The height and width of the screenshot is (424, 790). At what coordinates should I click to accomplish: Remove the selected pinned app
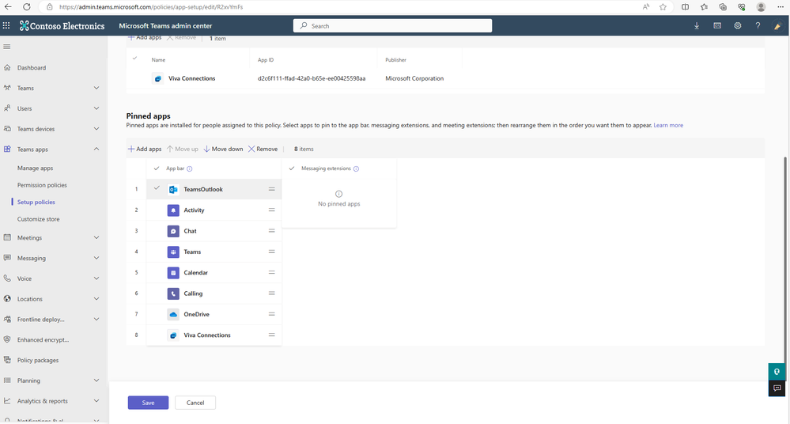(263, 150)
